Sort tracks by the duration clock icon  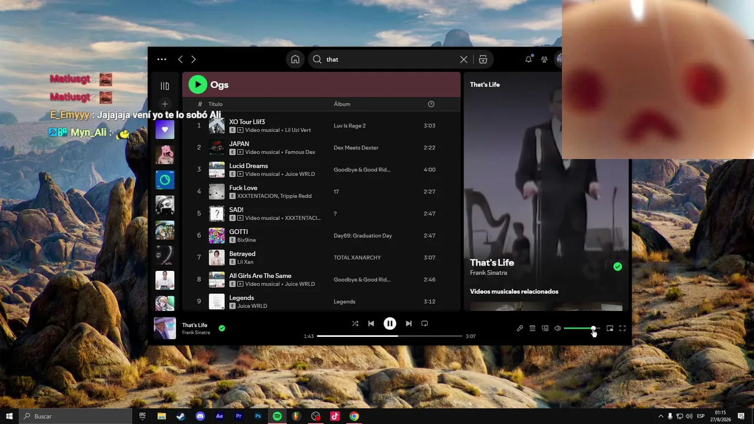pyautogui.click(x=431, y=104)
